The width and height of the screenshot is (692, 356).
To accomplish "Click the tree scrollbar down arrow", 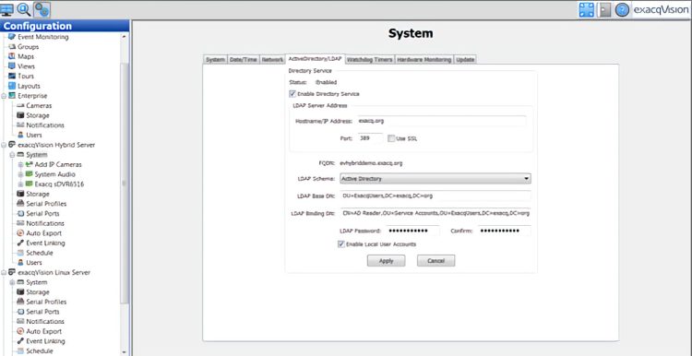I will [124, 351].
